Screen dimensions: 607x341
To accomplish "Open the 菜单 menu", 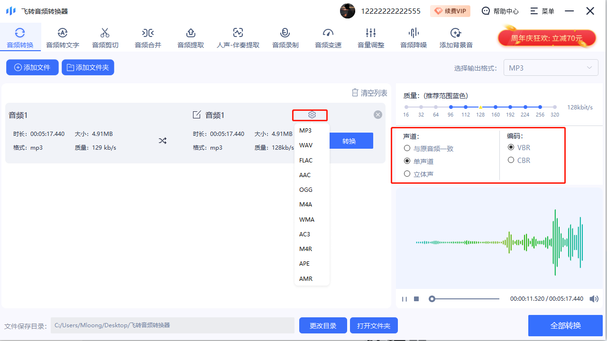I will coord(542,10).
